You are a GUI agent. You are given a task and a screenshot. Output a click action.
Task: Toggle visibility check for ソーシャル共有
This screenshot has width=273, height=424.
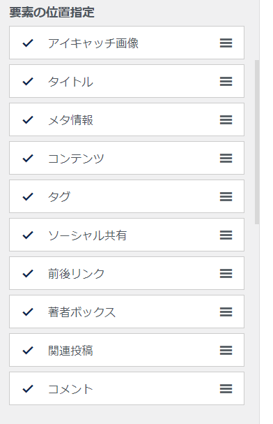click(28, 235)
